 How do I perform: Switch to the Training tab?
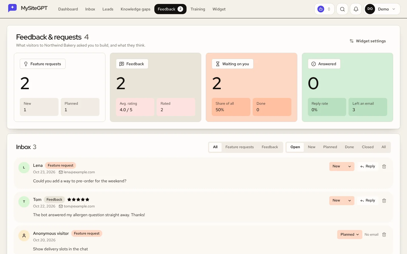[x=198, y=9]
